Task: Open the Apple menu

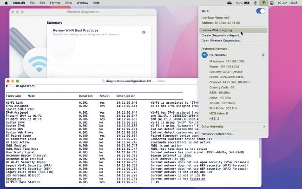Action: pyautogui.click(x=6, y=3)
